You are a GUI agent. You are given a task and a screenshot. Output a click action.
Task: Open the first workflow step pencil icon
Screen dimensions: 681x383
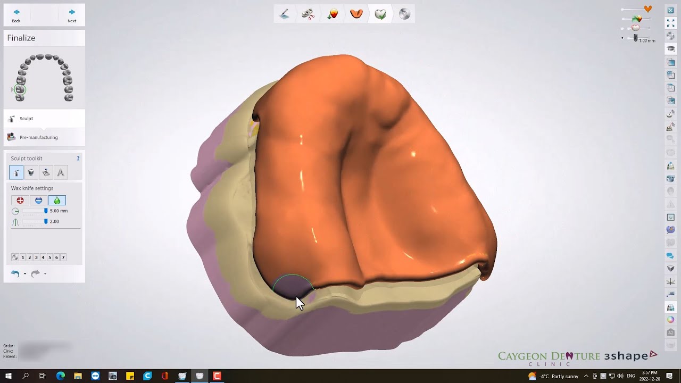point(284,14)
